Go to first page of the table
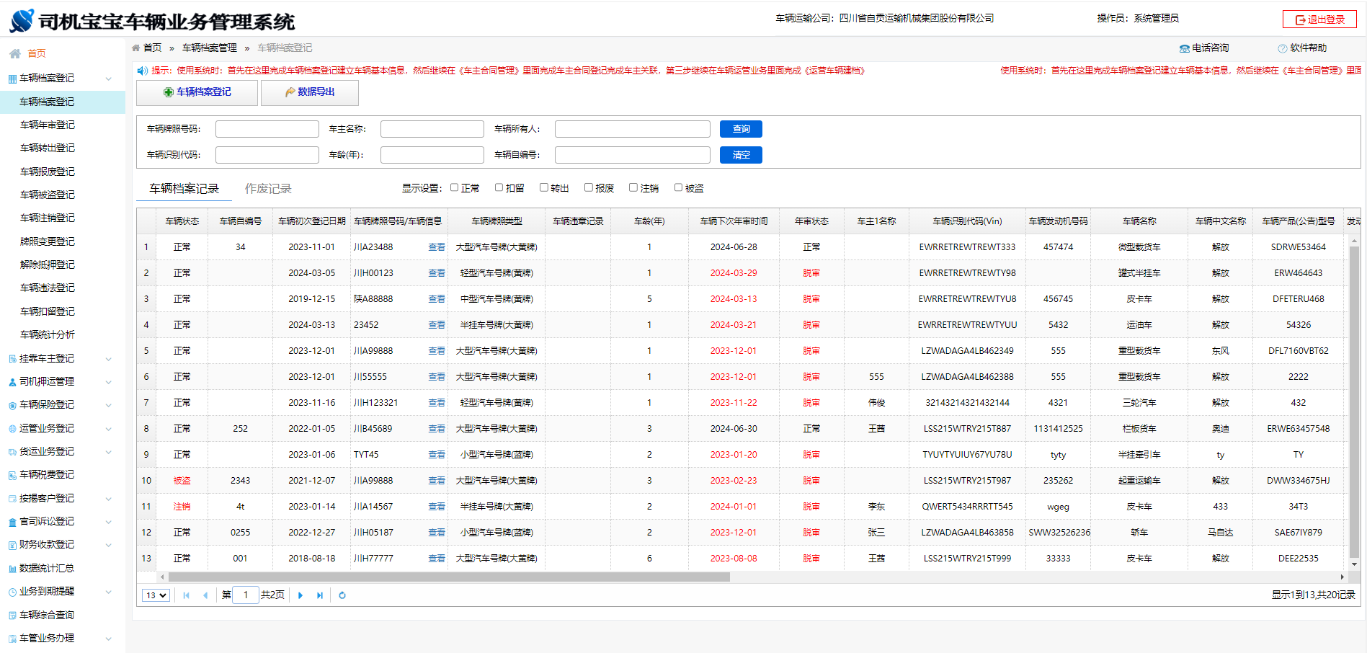1367x653 pixels. pyautogui.click(x=187, y=595)
